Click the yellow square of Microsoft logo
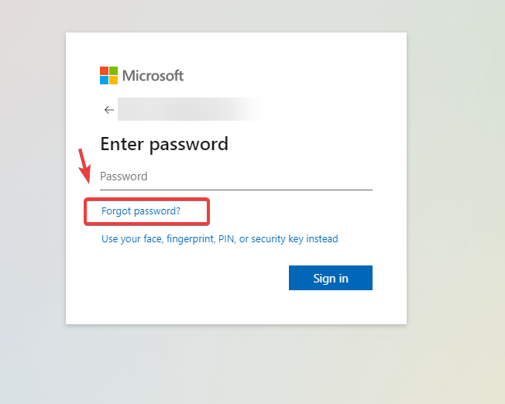The height and width of the screenshot is (404, 505). (x=113, y=80)
